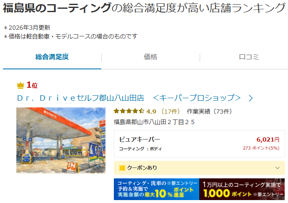Click the 6,021円 price
Screen dimensions: 288x203
tap(268, 140)
